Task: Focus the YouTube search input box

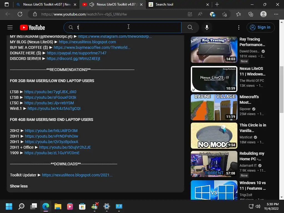Action: (x=122, y=27)
